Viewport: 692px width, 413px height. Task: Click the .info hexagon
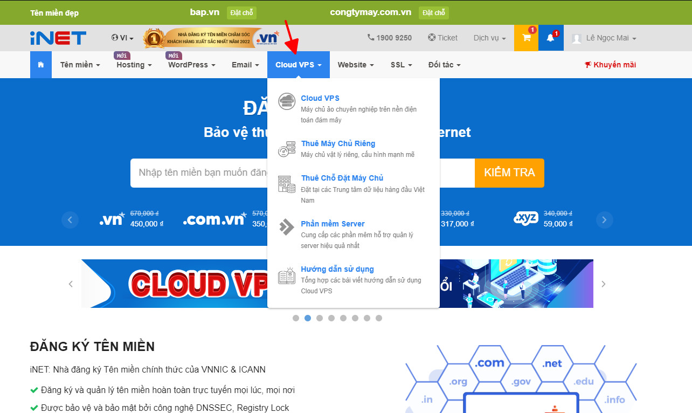[614, 400]
